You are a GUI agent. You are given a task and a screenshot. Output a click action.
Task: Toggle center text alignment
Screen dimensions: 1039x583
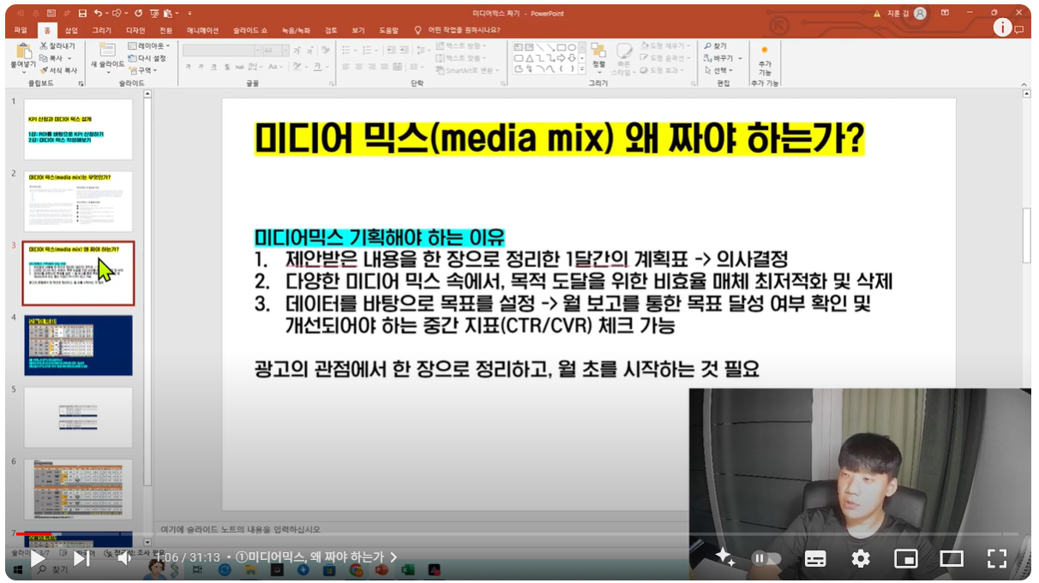coord(358,67)
